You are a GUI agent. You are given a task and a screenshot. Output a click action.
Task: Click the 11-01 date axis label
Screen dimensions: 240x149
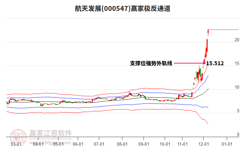182,144
